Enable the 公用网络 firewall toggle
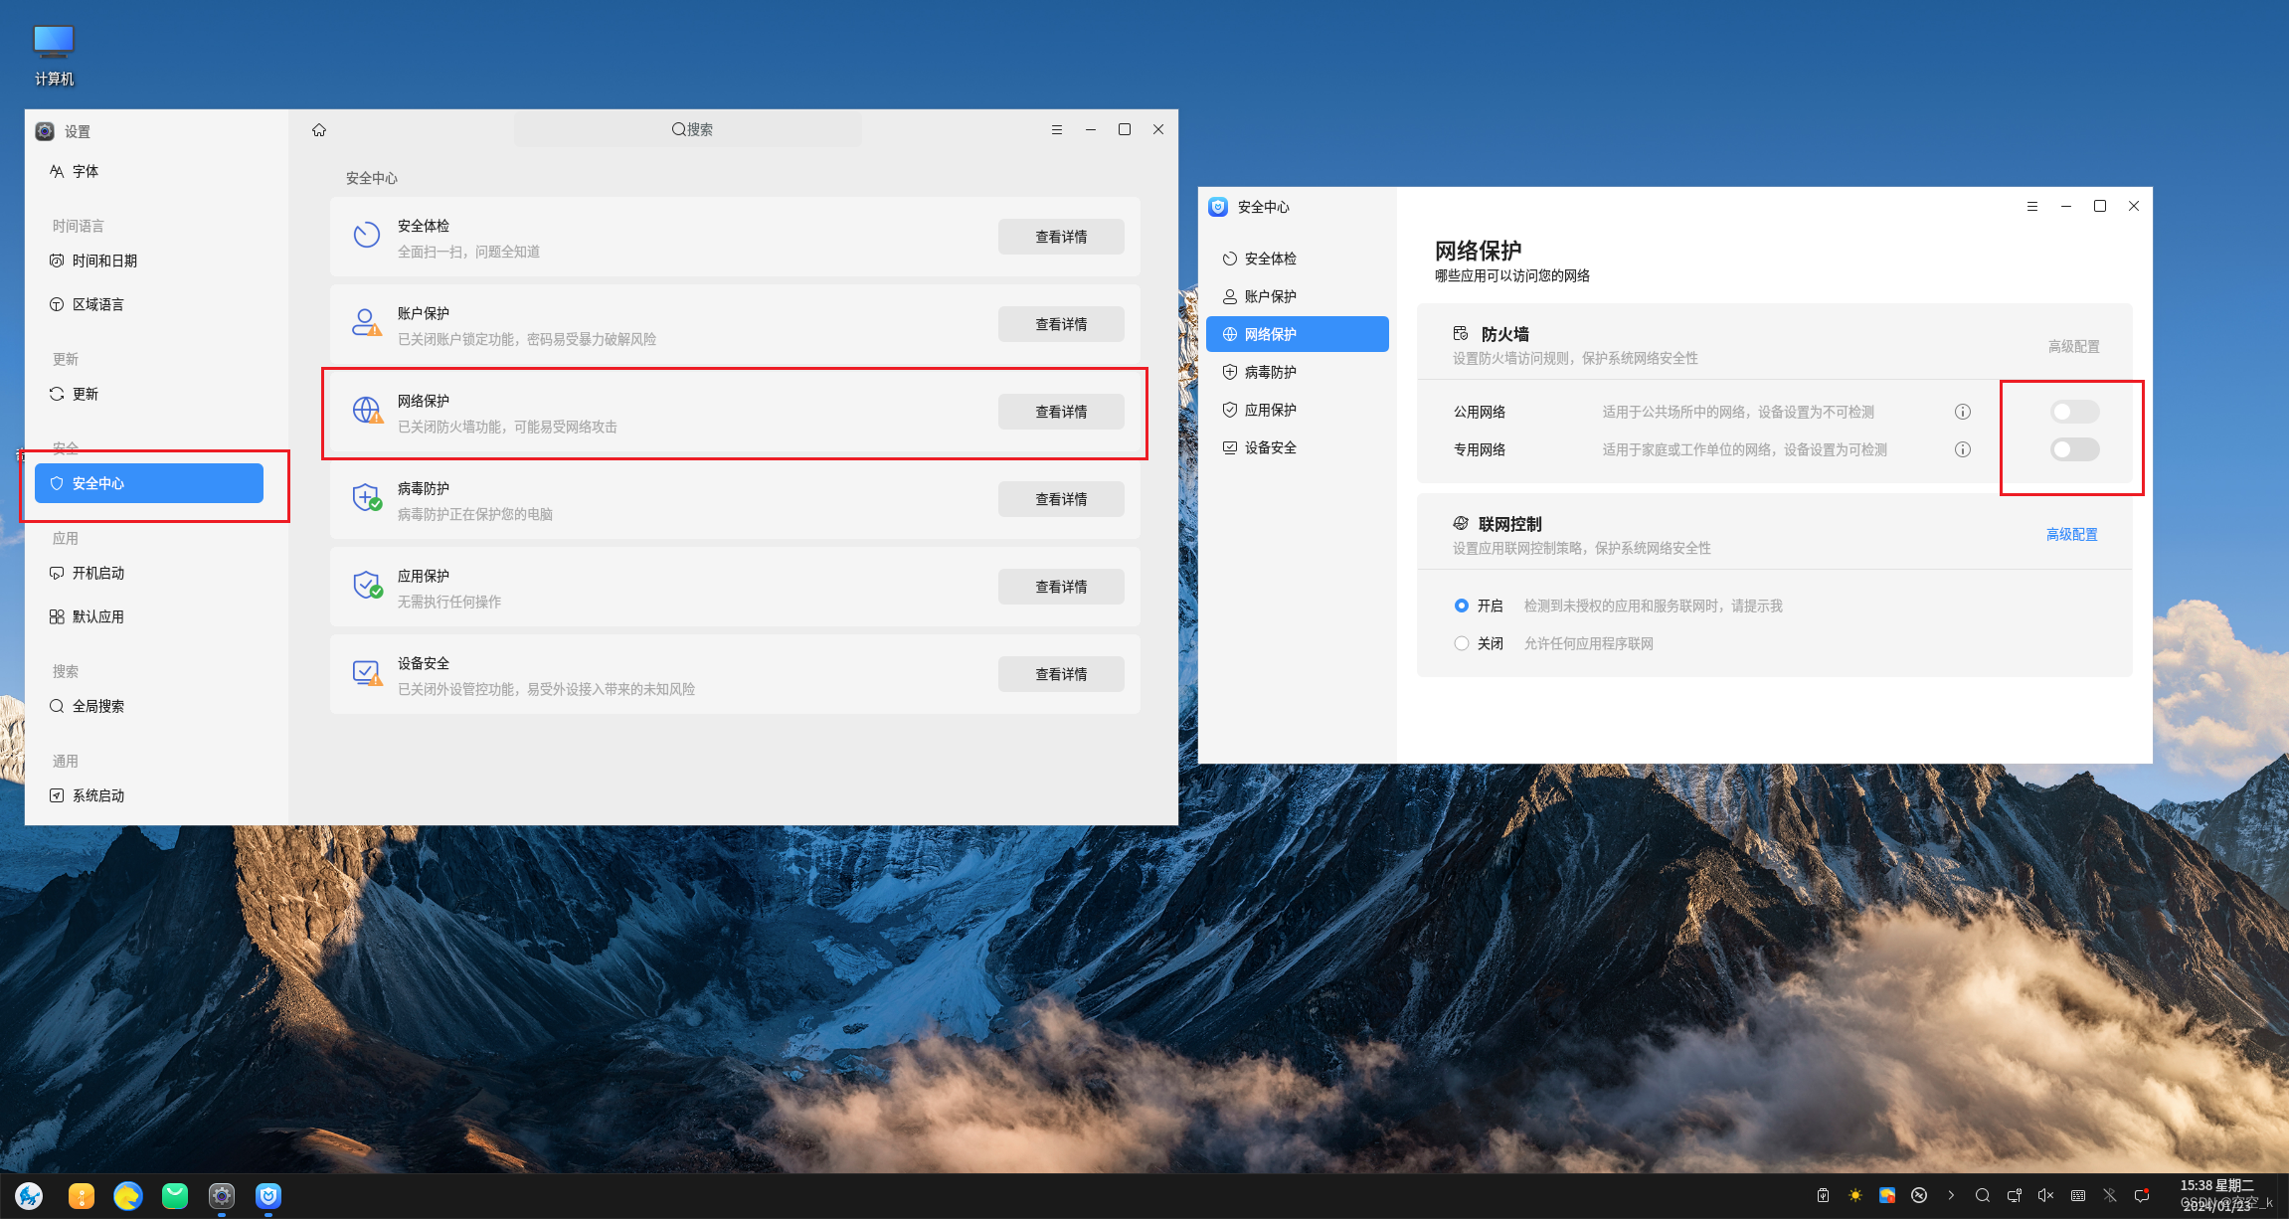The height and width of the screenshot is (1219, 2289). 2073,412
